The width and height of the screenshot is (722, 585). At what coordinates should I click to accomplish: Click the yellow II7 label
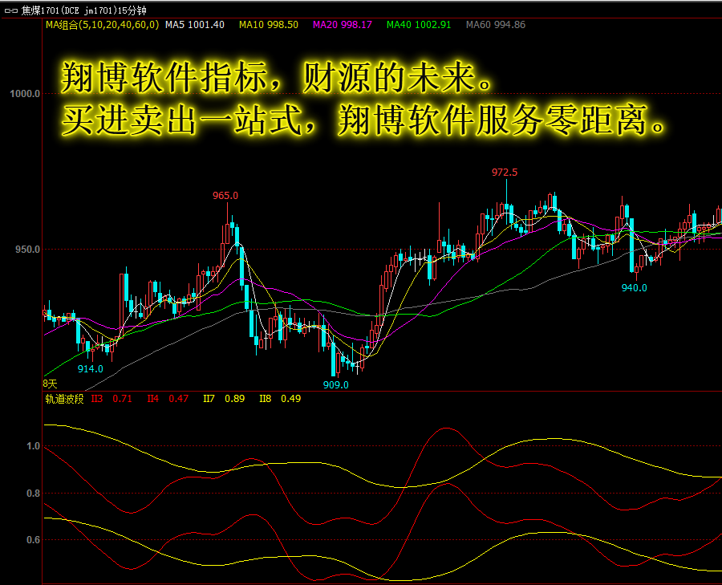click(209, 399)
